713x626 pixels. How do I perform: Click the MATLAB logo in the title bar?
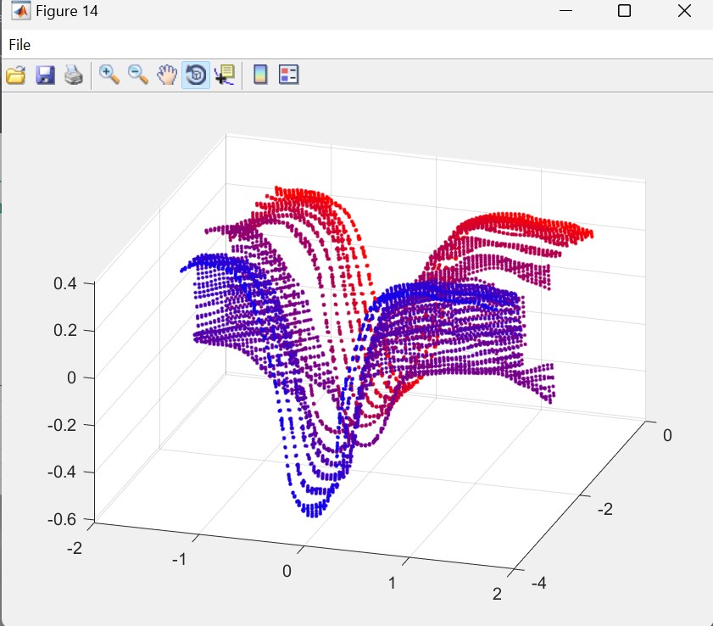click(19, 12)
